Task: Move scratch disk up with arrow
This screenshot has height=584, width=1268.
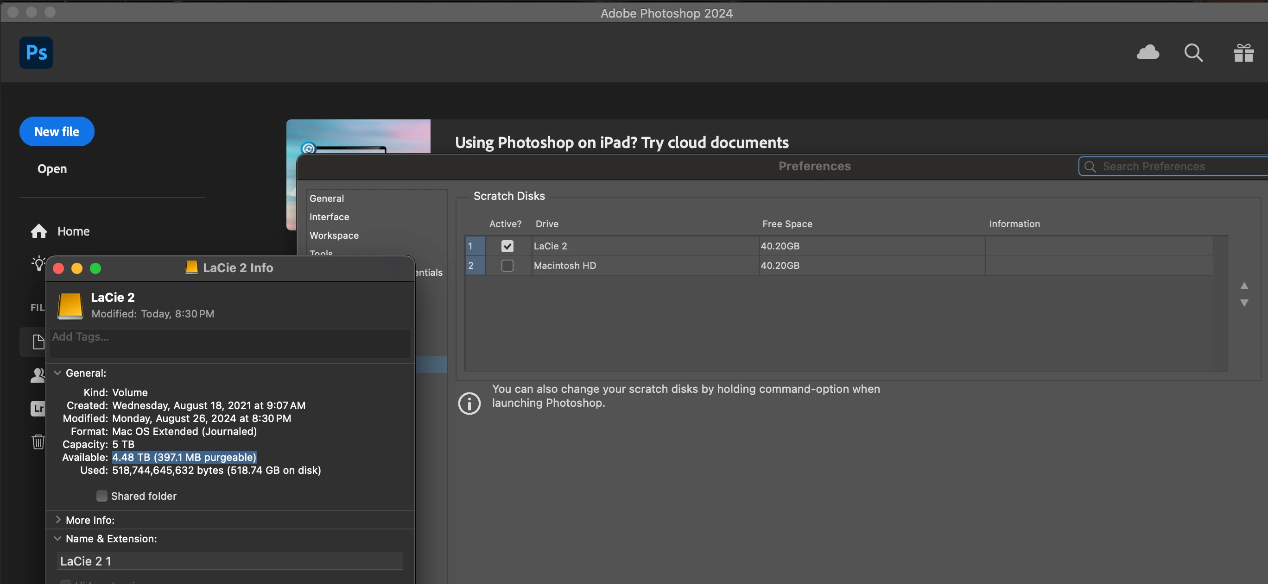Action: 1244,286
